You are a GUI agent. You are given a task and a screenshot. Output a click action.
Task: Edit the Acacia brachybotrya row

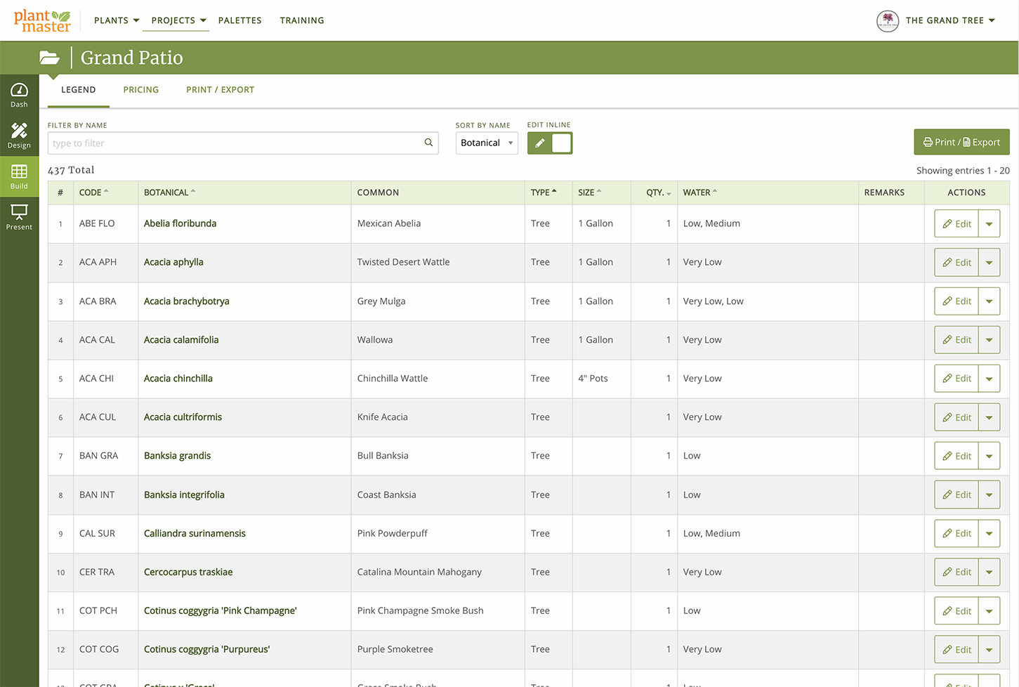(956, 301)
